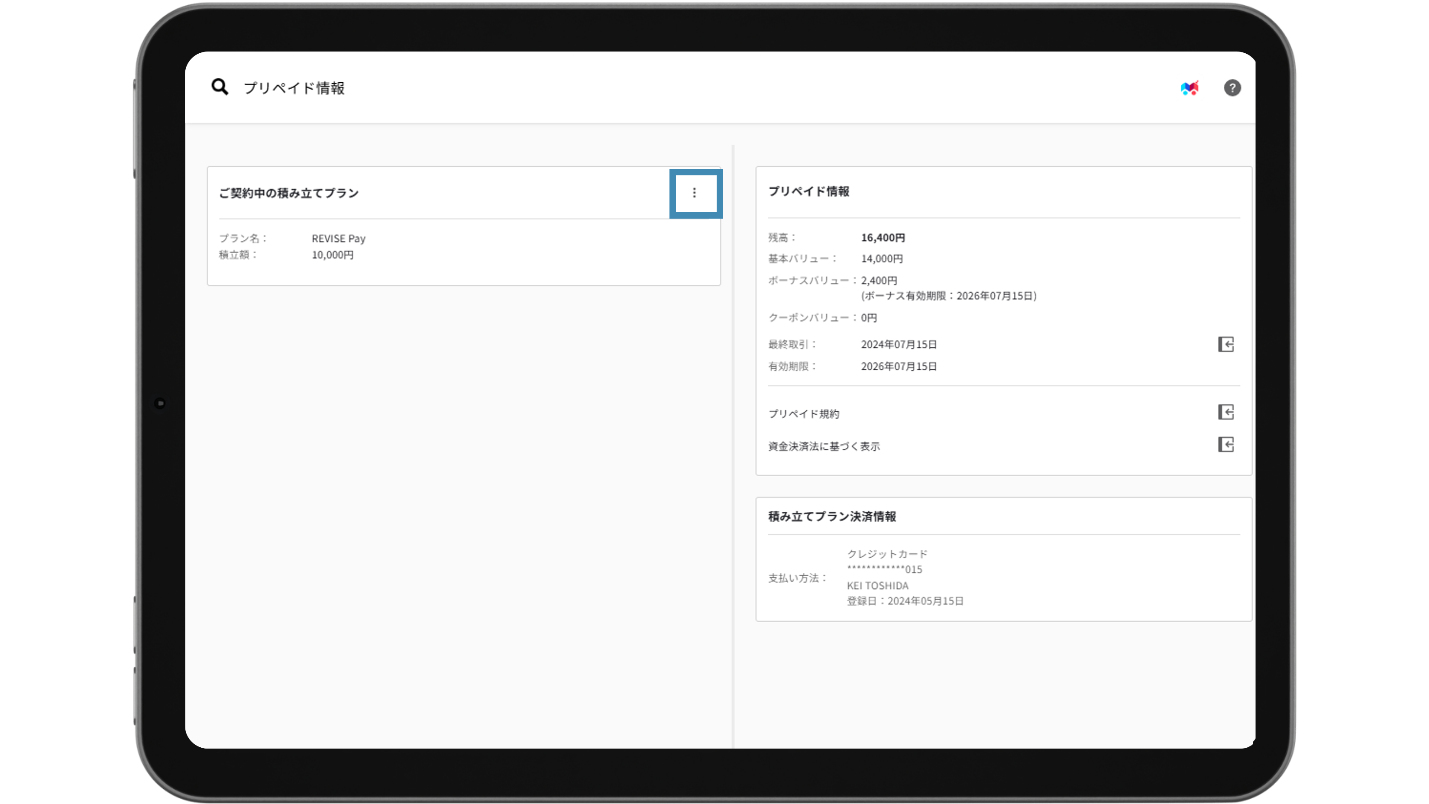Viewport: 1429px width, 804px height.
Task: Select the ご契約中の積み立てプラン card heading
Action: pyautogui.click(x=288, y=193)
